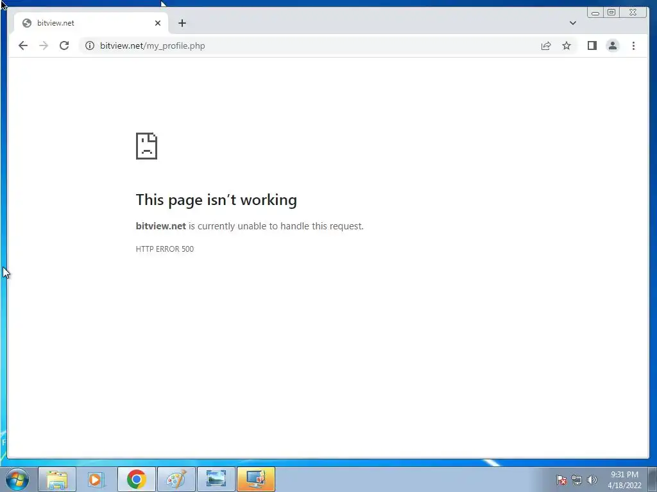Viewport: 657px width, 492px height.
Task: Launch Windows Media Player from taskbar
Action: [x=96, y=479]
